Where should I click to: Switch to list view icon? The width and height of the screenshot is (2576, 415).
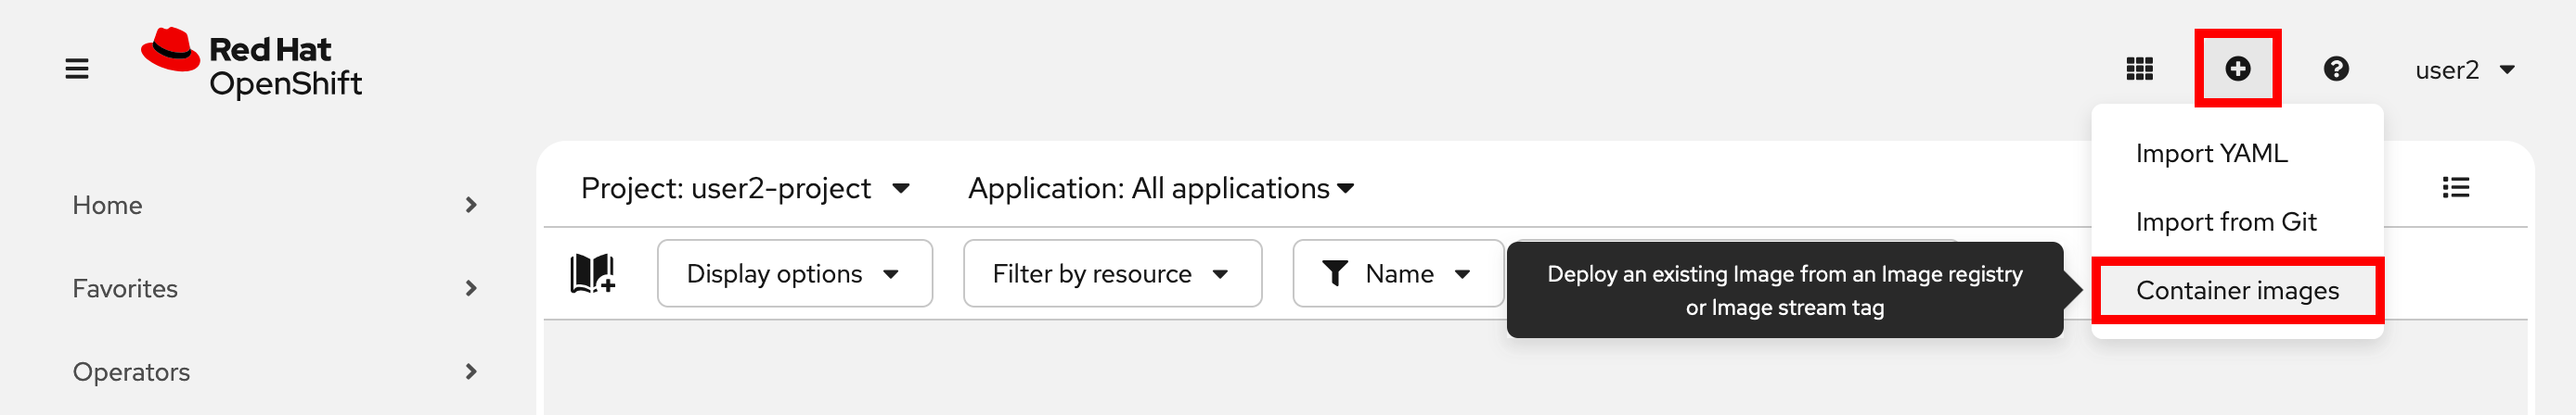coord(2455,187)
